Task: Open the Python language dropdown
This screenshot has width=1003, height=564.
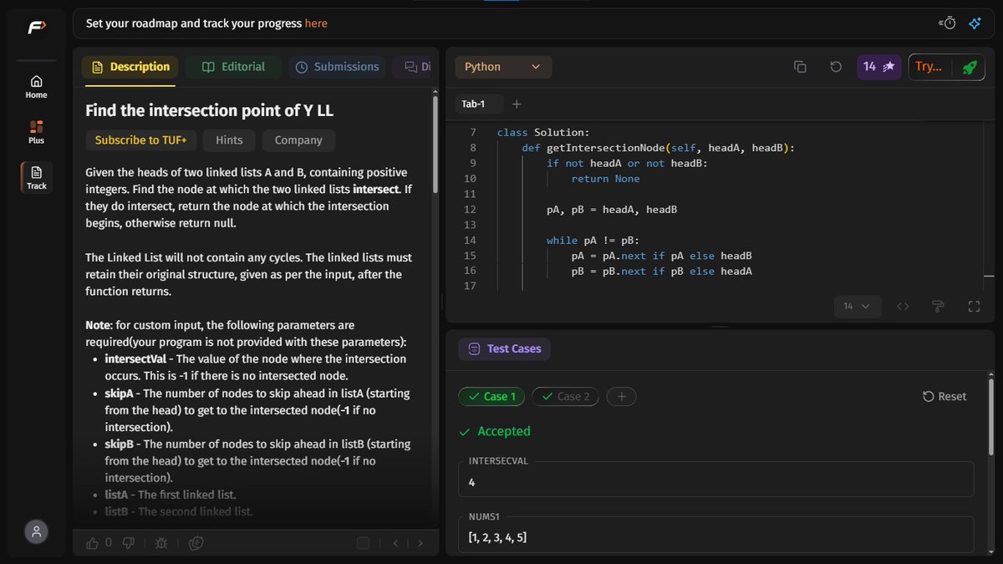Action: [503, 67]
